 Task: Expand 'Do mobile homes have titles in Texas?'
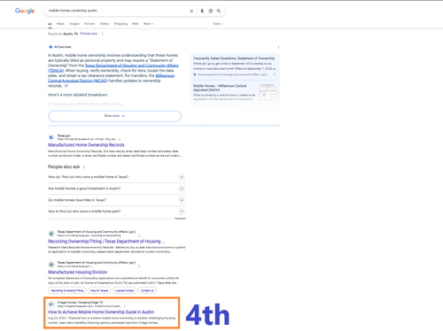point(117,200)
